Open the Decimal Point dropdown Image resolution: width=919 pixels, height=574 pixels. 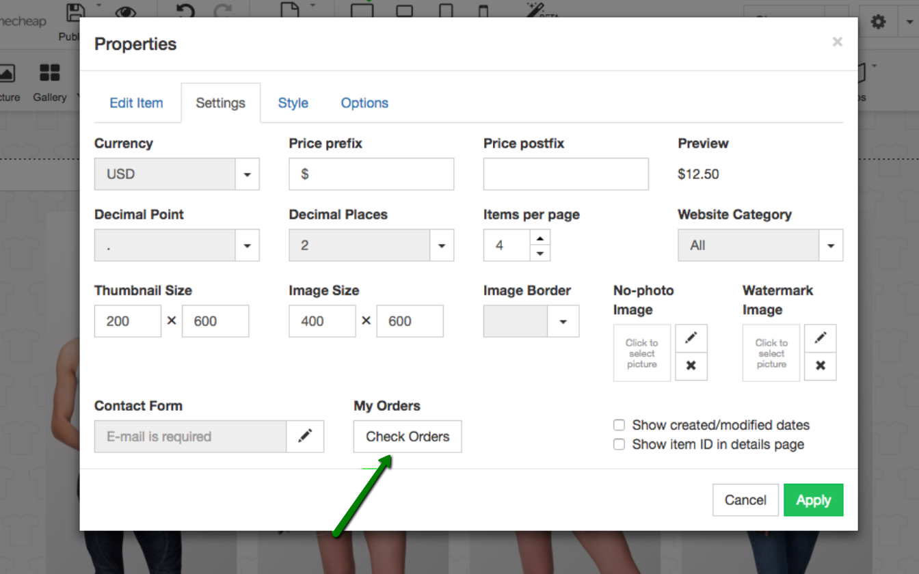[176, 245]
